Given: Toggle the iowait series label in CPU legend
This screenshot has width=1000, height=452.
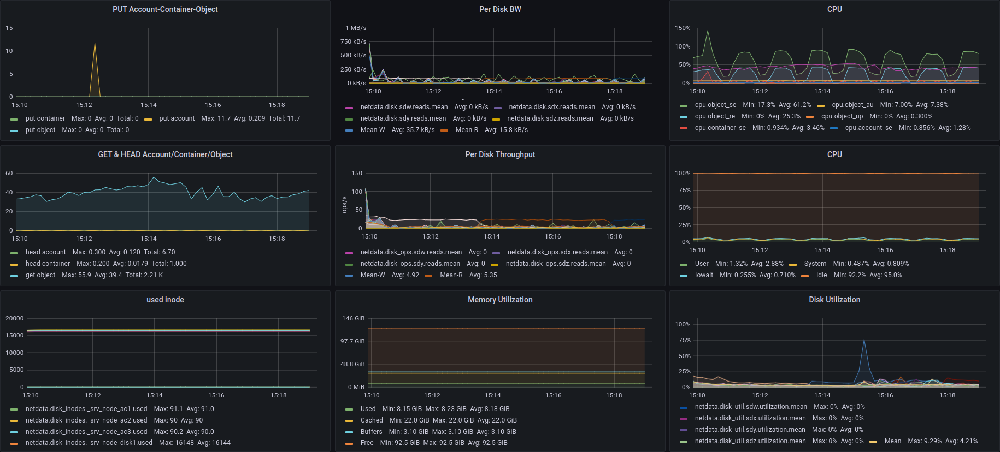Looking at the screenshot, I should [704, 275].
